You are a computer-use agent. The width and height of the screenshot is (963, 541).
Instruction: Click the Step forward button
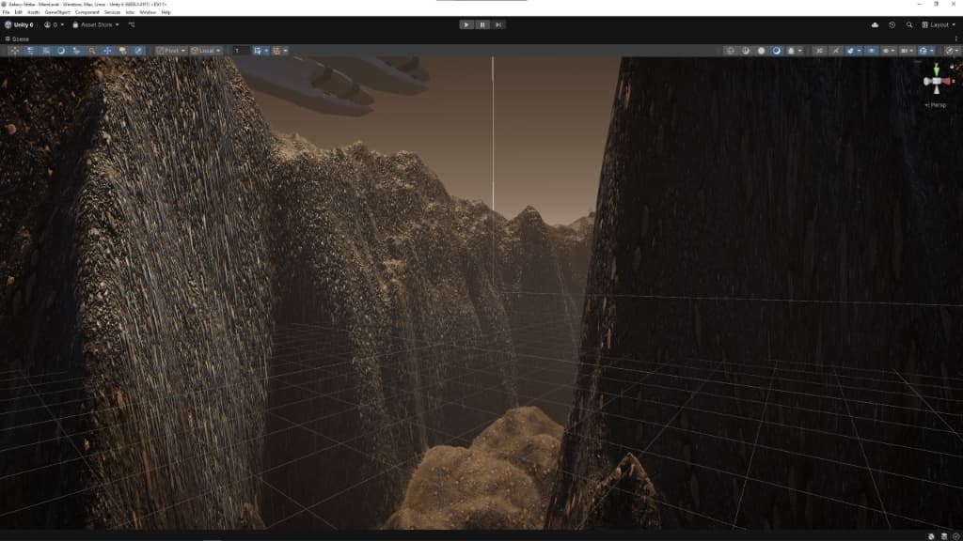click(x=498, y=25)
